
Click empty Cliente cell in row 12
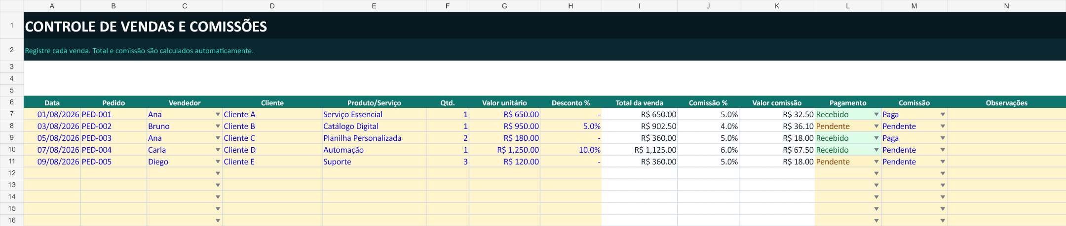(x=272, y=173)
